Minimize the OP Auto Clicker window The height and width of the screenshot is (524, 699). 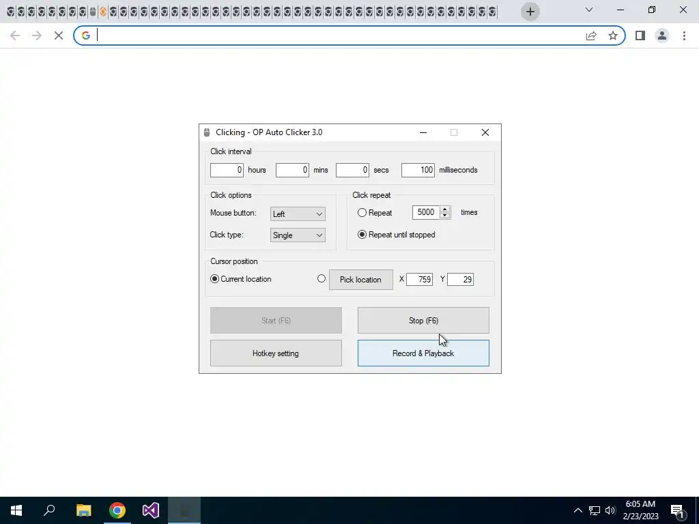point(423,132)
